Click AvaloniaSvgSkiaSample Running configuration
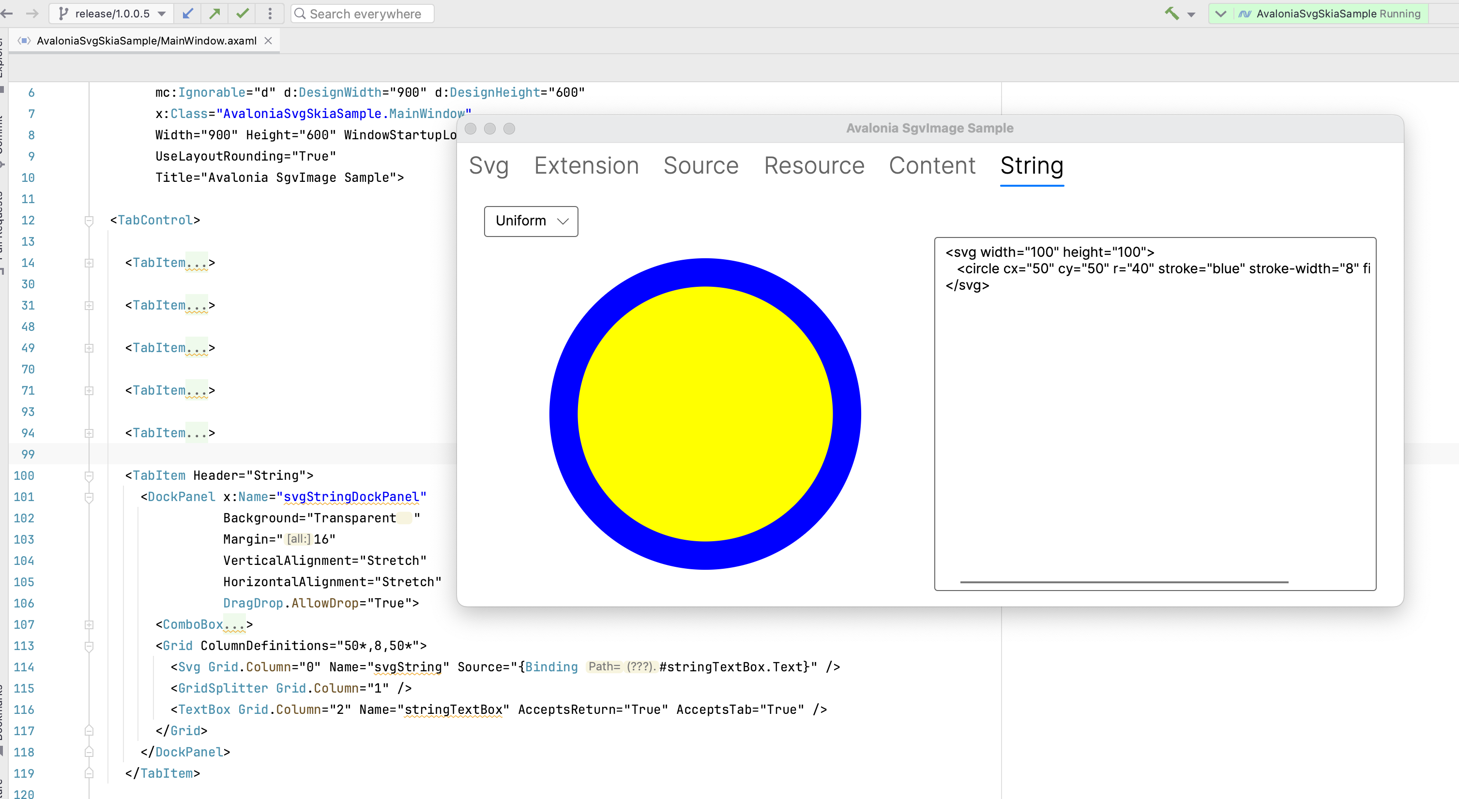Viewport: 1459px width, 799px height. (x=1330, y=14)
